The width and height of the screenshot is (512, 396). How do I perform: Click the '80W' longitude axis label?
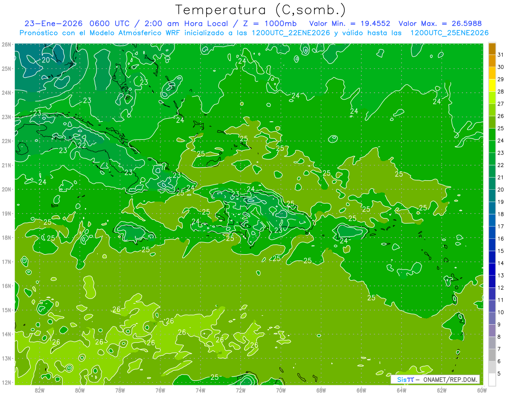[80, 390]
